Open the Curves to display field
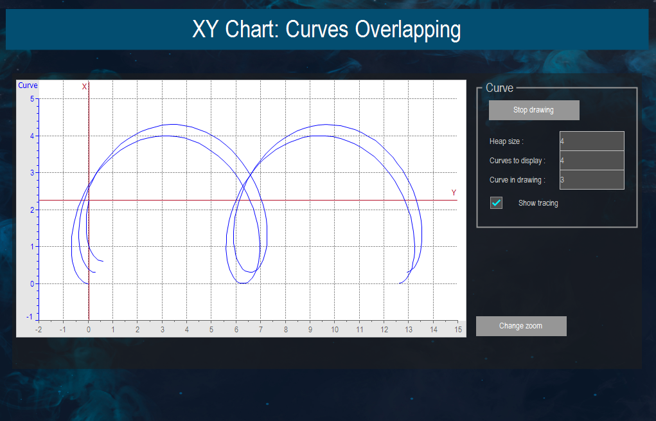 (x=591, y=160)
